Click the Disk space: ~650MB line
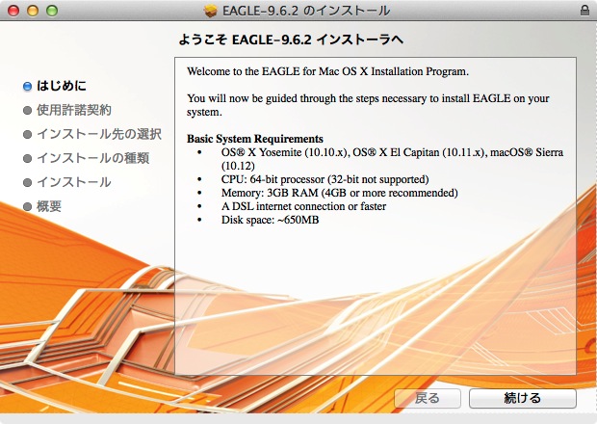The image size is (597, 424). pyautogui.click(x=270, y=220)
